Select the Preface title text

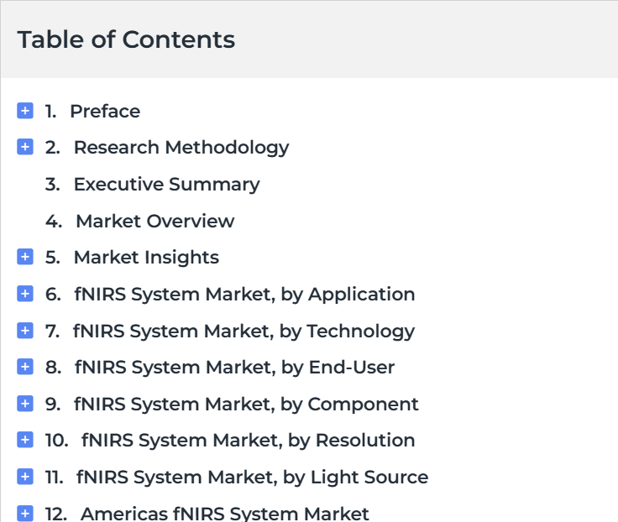105,111
